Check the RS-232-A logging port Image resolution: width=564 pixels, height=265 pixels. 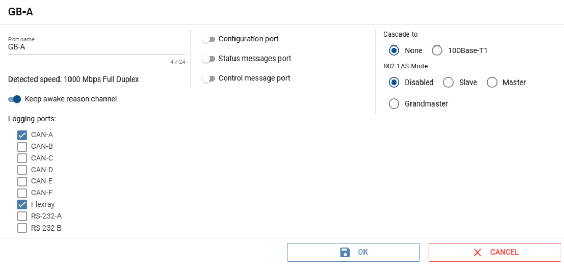coord(22,216)
